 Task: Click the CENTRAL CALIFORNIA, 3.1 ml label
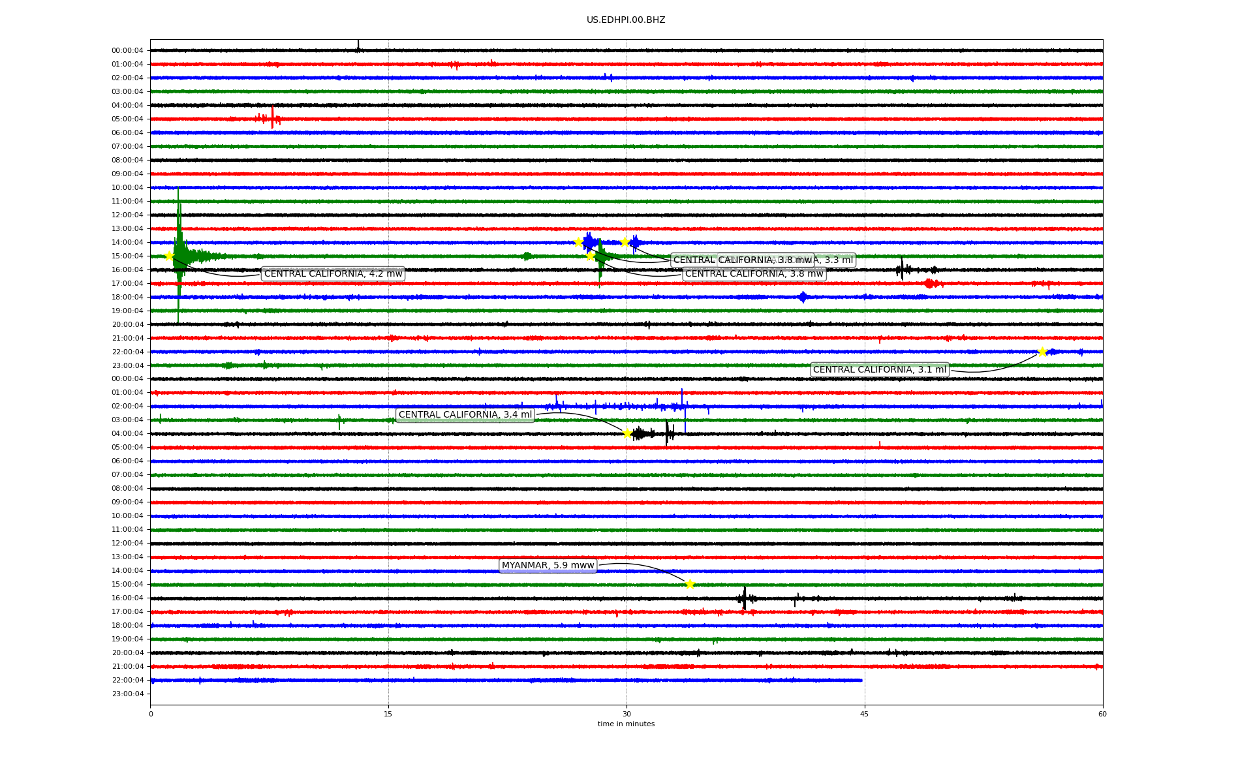point(879,370)
